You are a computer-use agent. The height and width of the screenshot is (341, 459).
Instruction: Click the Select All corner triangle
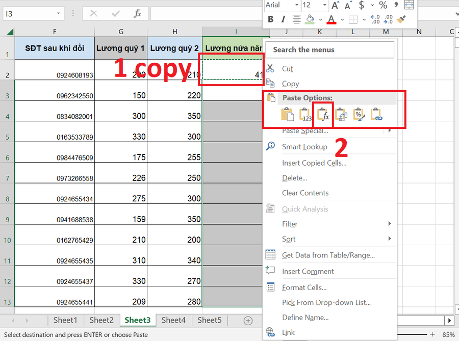9,32
